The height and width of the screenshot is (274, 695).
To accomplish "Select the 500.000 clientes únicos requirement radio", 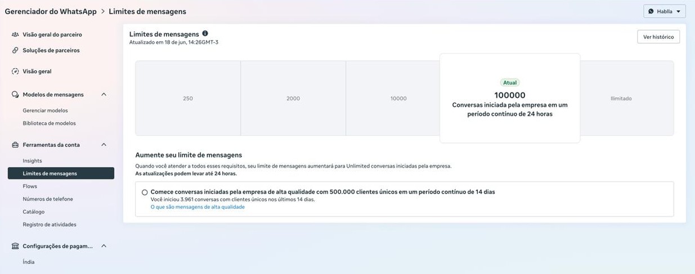I will (x=145, y=192).
